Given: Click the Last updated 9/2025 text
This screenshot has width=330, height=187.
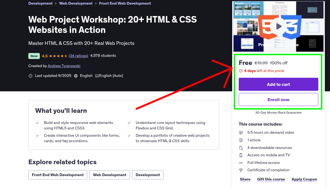Looking at the screenshot, I should pyautogui.click(x=53, y=76).
